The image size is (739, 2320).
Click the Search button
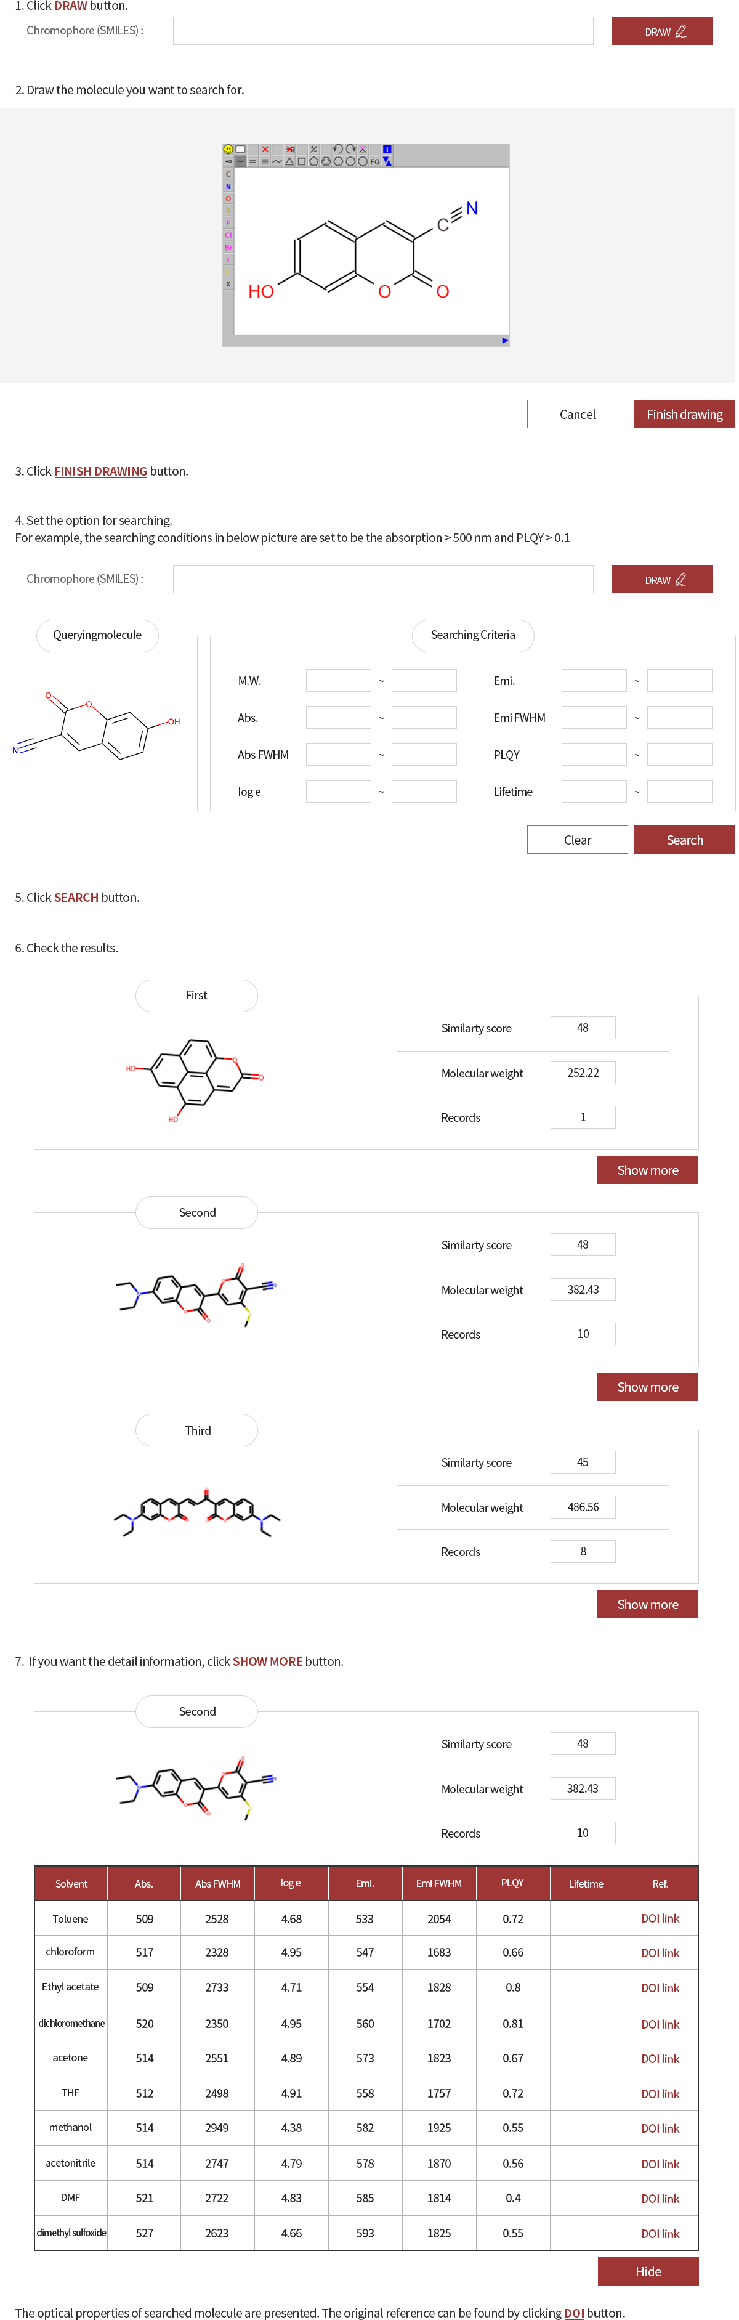point(684,840)
